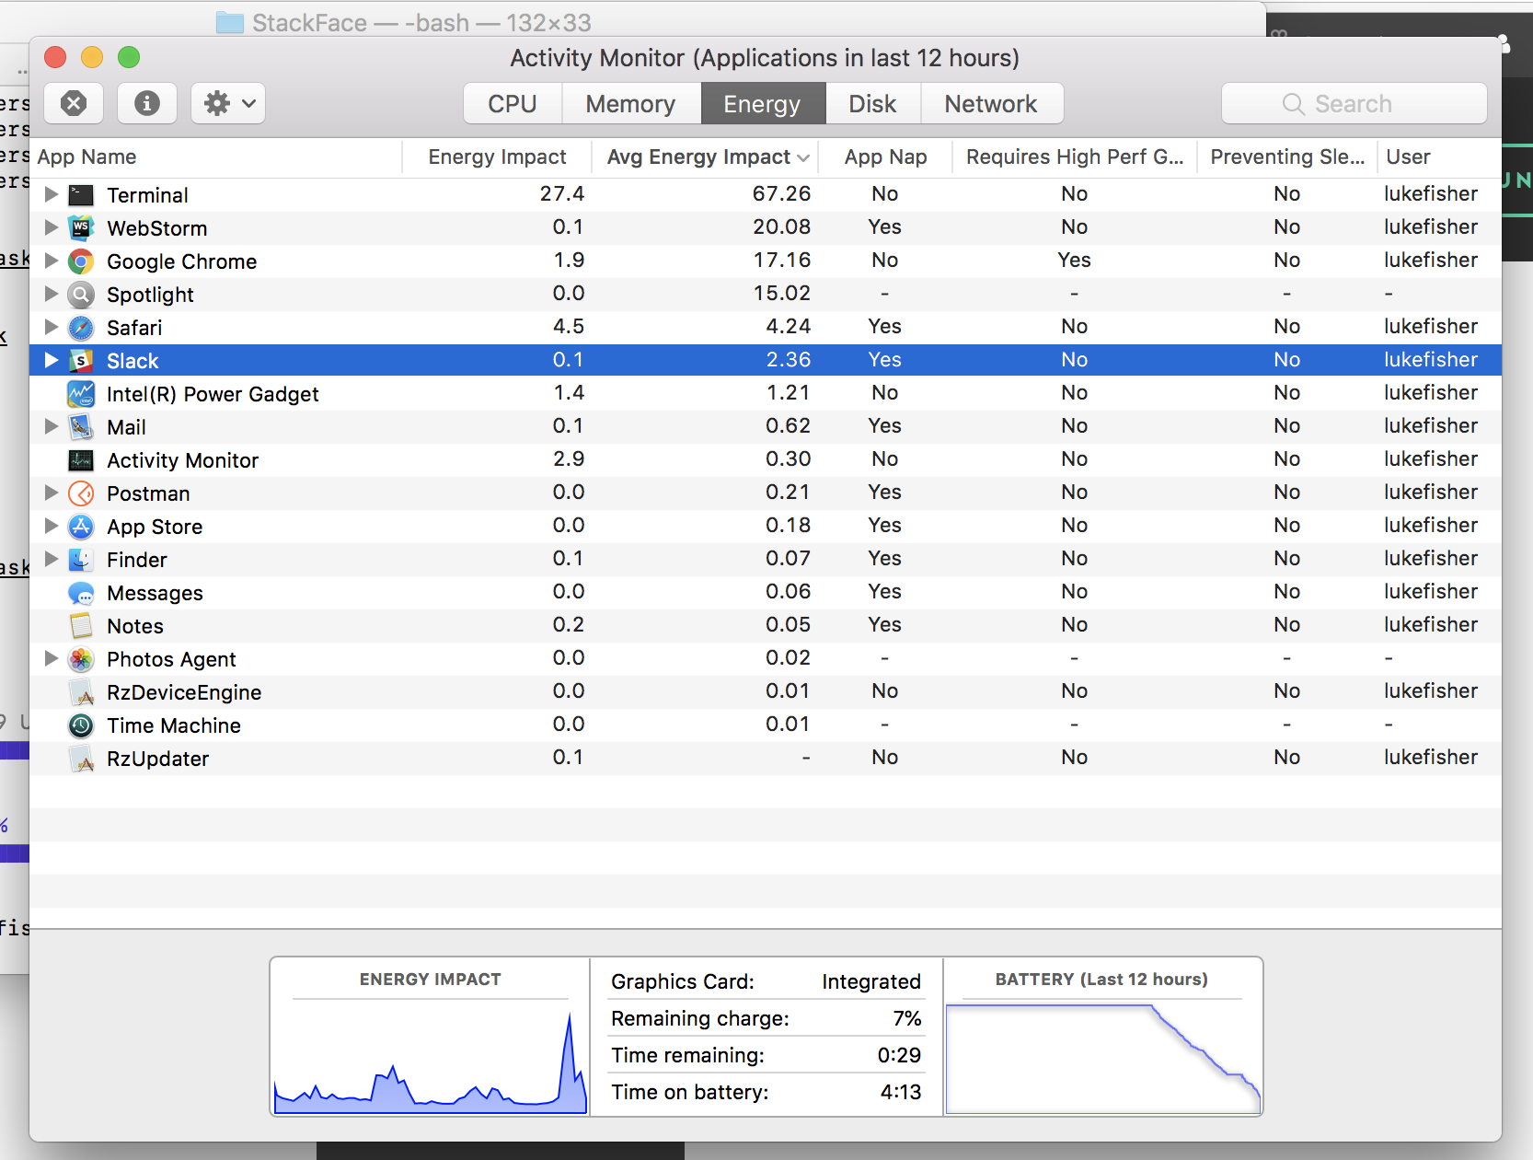Click the Battery last 12 hours graph
The image size is (1533, 1160).
pyautogui.click(x=1102, y=1059)
